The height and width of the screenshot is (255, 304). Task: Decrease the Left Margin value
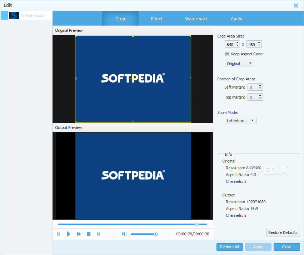[260, 89]
